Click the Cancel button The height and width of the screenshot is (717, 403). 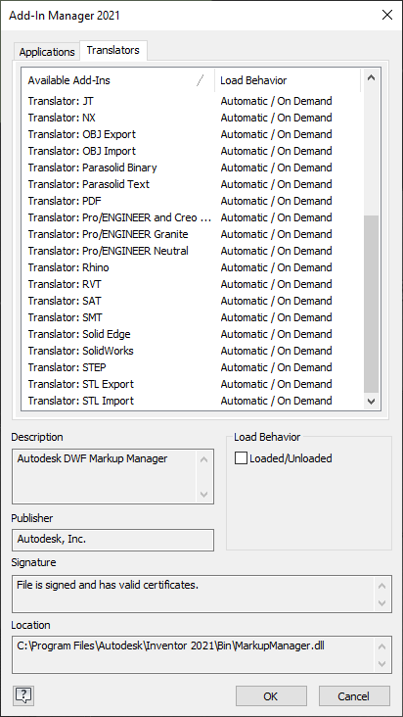354,696
